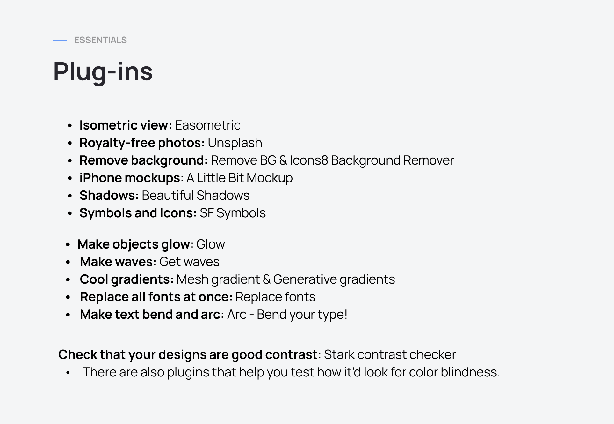Click the ESSENTIALS section label

[100, 40]
